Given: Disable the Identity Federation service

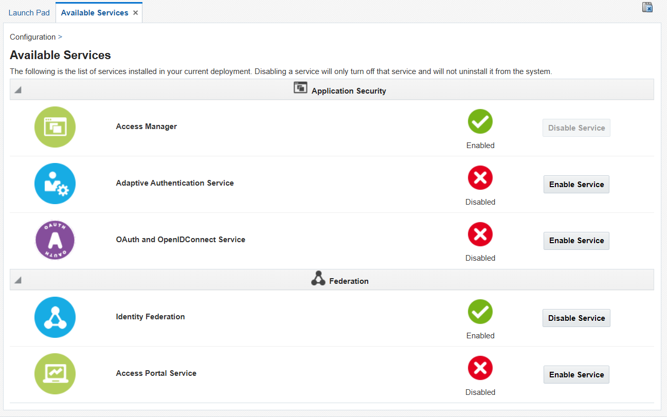Looking at the screenshot, I should 576,318.
